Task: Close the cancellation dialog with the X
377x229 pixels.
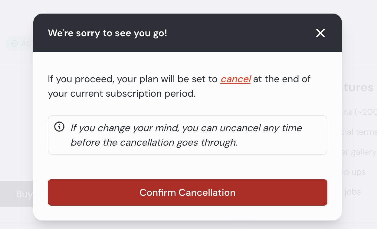Action: (320, 33)
